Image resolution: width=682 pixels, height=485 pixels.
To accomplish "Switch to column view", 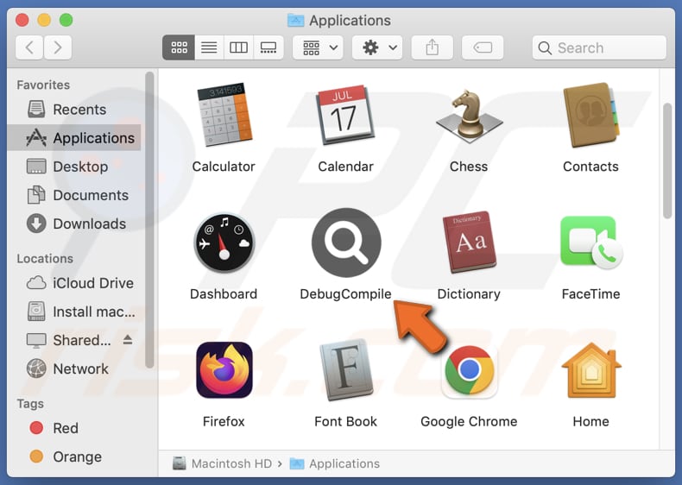I will coord(238,47).
